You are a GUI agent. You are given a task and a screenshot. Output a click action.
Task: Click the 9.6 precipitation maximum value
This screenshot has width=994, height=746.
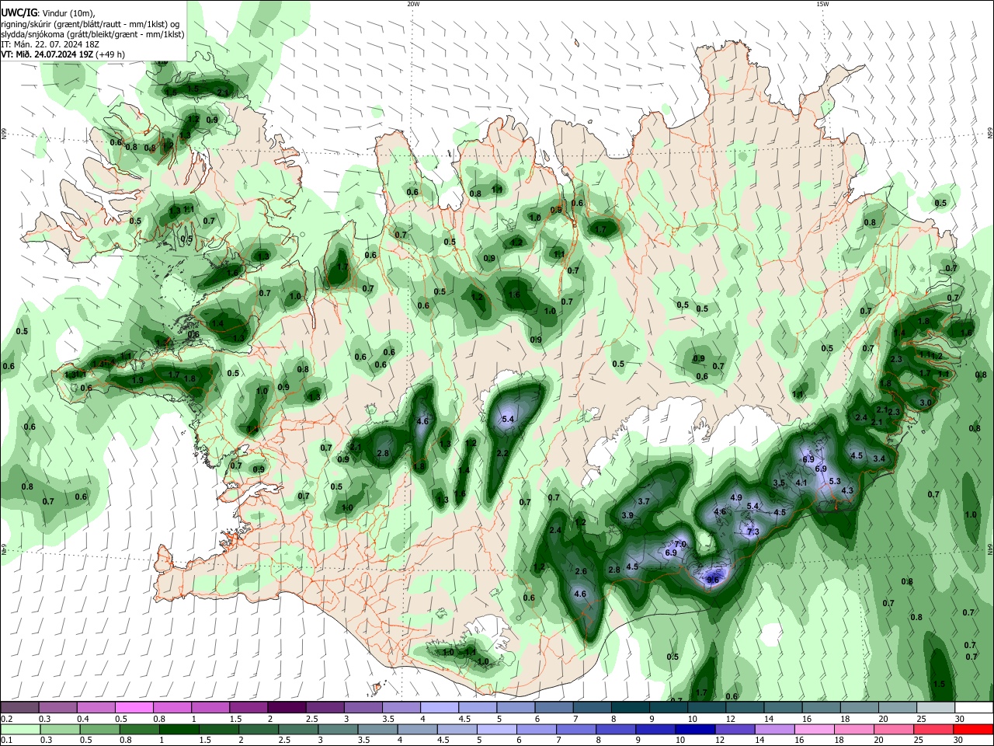714,579
